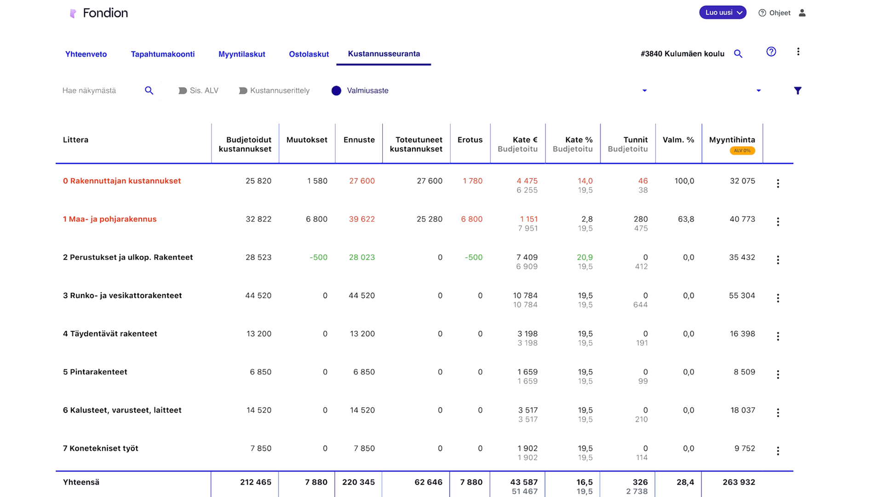Open row menu for 7 Konetekniset työt

[x=778, y=451]
